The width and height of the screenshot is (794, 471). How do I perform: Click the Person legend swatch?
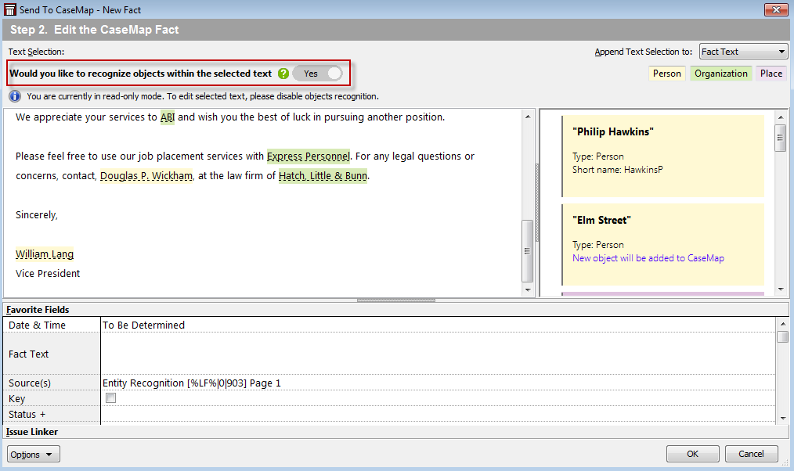pos(667,74)
